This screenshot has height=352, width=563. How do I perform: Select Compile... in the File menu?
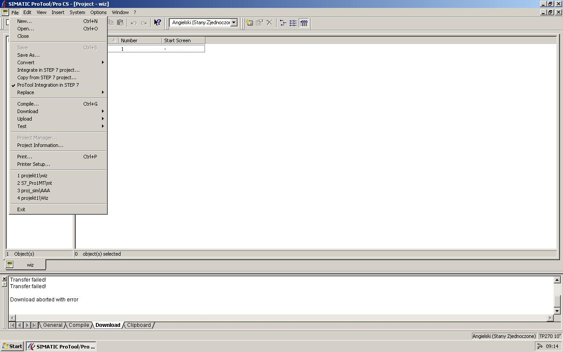click(58, 104)
